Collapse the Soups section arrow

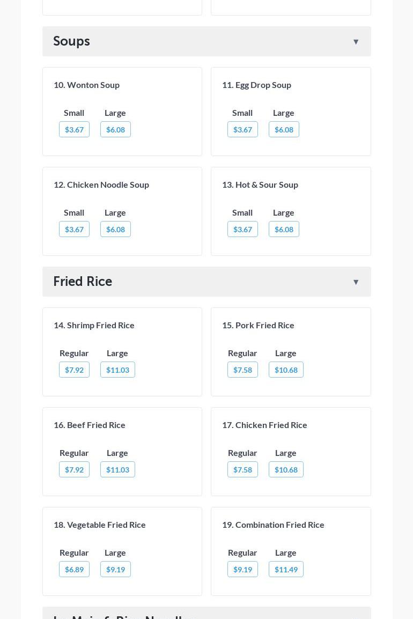(356, 42)
